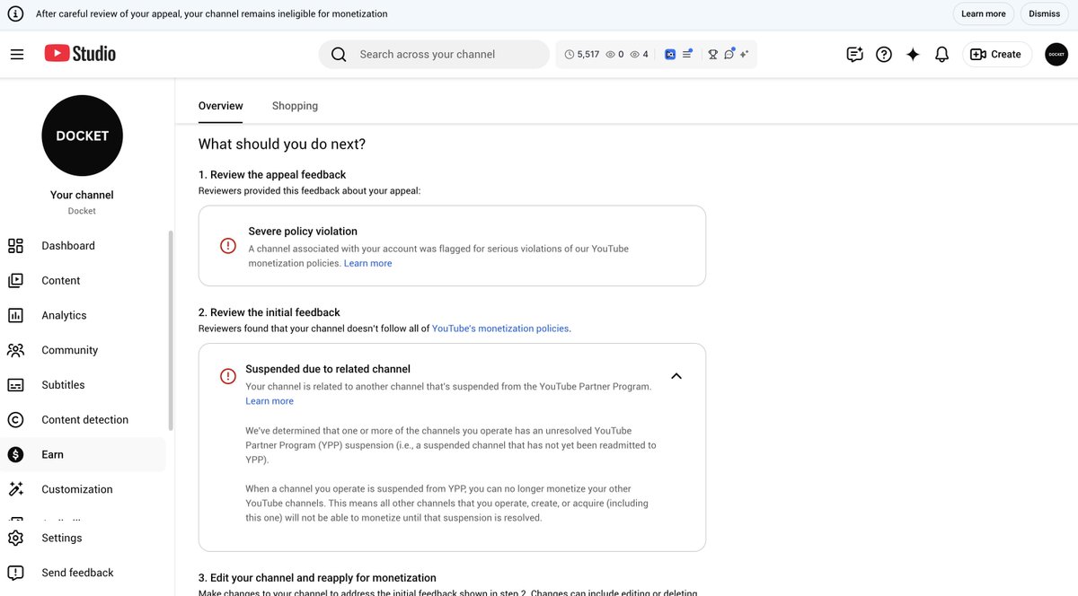Switch to the Overview tab
The height and width of the screenshot is (596, 1078).
[x=220, y=106]
